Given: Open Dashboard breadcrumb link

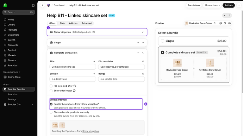Looking at the screenshot, I should click(59, 5).
